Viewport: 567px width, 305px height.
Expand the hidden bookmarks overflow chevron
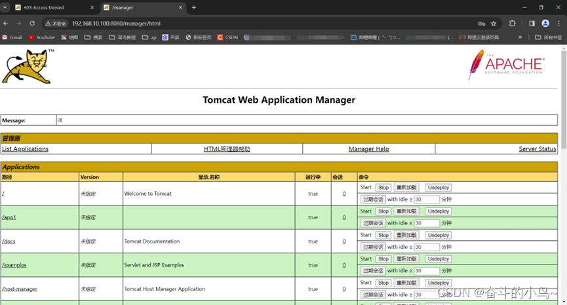[x=520, y=37]
